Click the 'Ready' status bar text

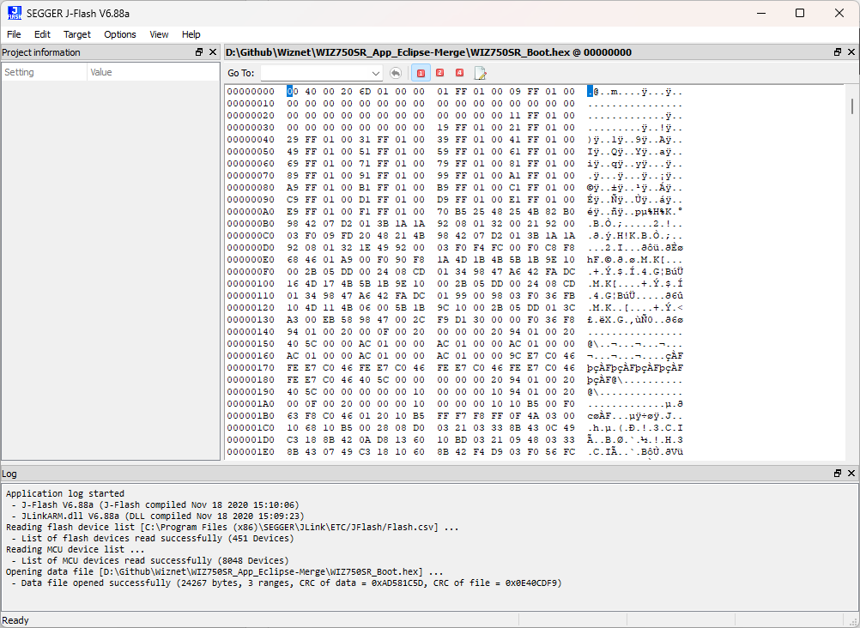click(x=15, y=620)
